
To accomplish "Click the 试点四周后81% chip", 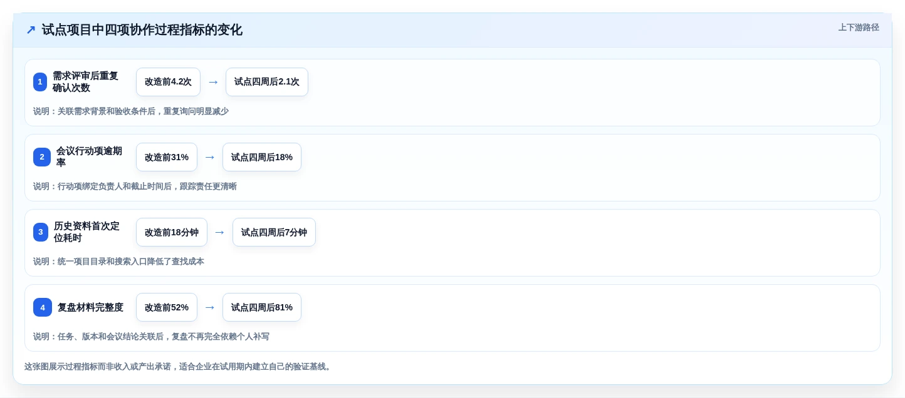I will 262,307.
